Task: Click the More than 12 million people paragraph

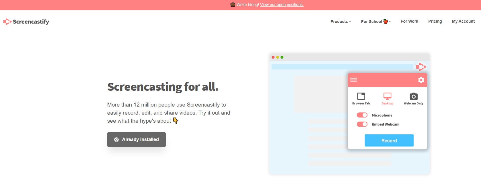Action: coord(169,113)
